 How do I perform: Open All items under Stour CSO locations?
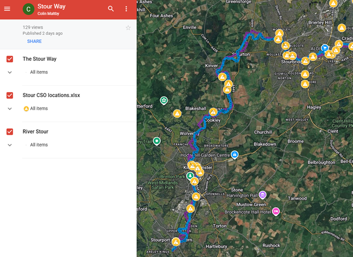click(38, 109)
